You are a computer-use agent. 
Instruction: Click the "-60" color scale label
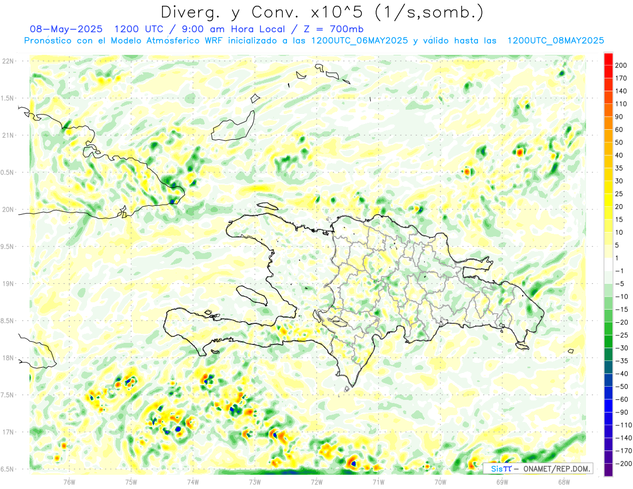[x=622, y=399]
